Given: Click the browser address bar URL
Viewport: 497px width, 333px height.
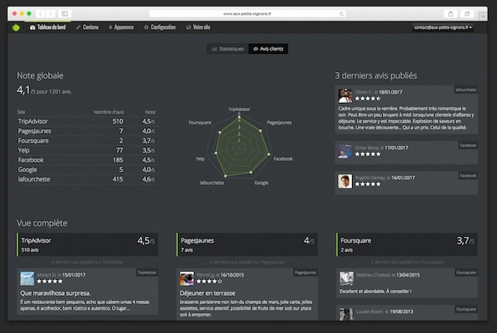Looking at the screenshot, I should pos(247,13).
